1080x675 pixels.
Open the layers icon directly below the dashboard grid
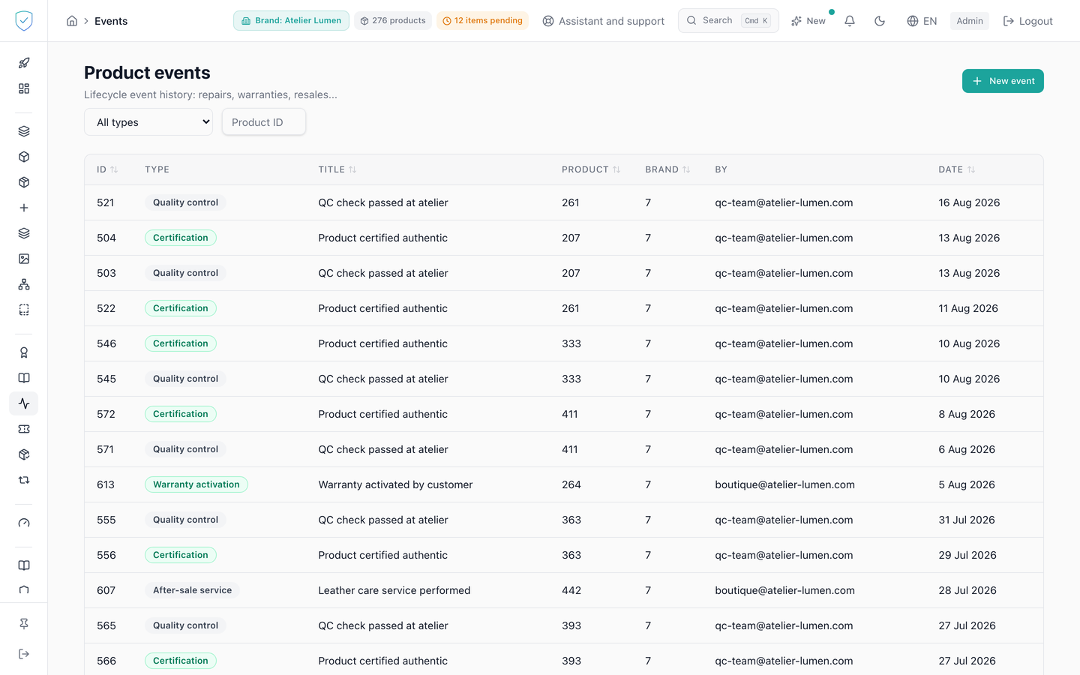pos(24,131)
